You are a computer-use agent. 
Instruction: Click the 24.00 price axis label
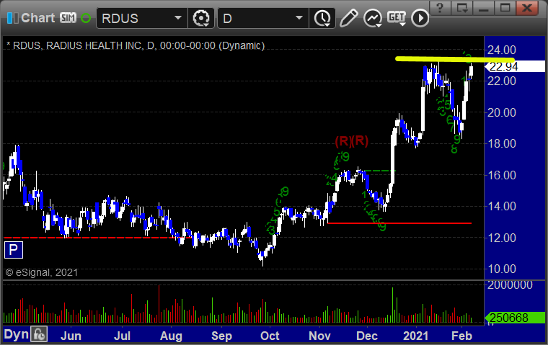tap(502, 50)
